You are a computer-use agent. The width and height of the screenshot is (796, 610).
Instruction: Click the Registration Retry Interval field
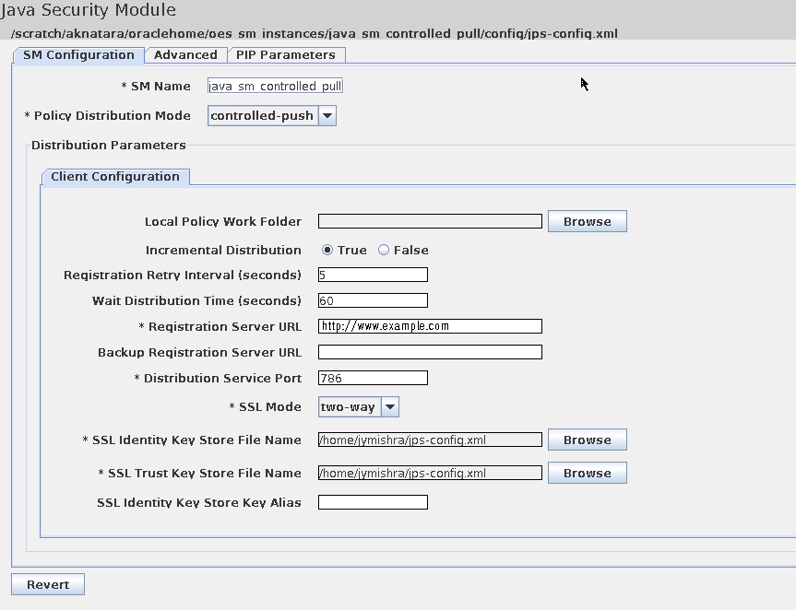(x=374, y=275)
